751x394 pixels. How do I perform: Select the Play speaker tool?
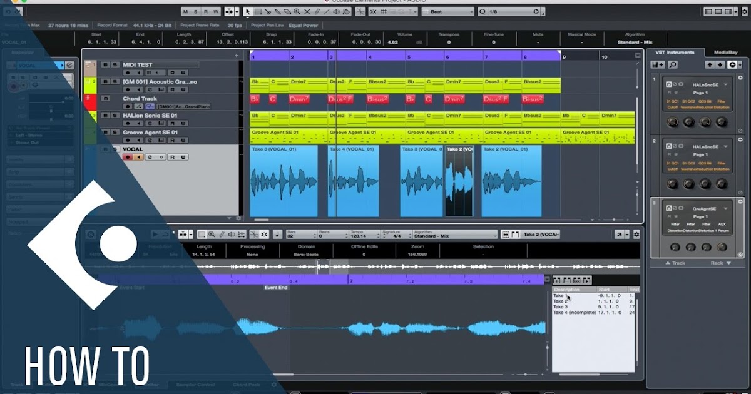tap(336, 11)
